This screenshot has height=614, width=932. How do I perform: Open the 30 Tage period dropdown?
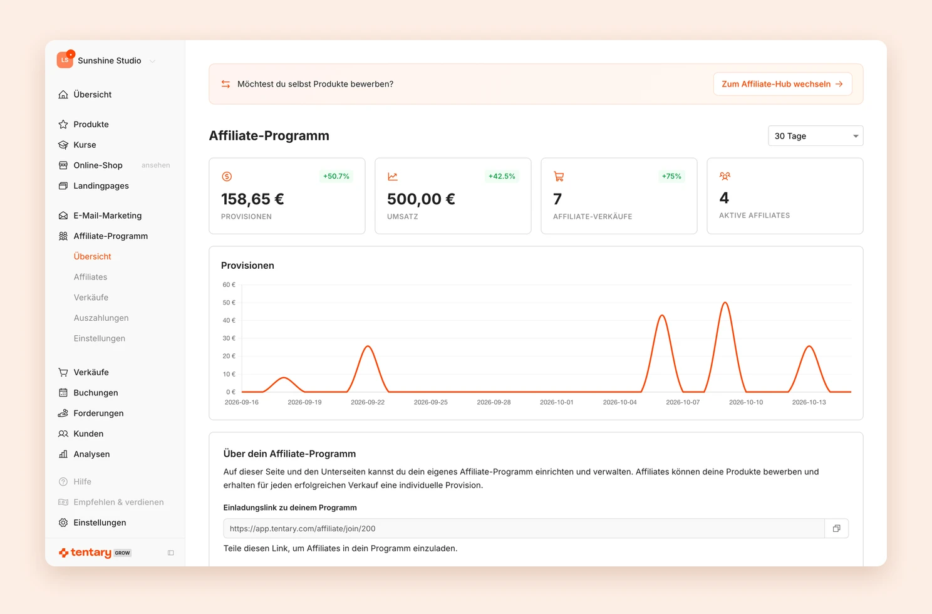(x=815, y=136)
